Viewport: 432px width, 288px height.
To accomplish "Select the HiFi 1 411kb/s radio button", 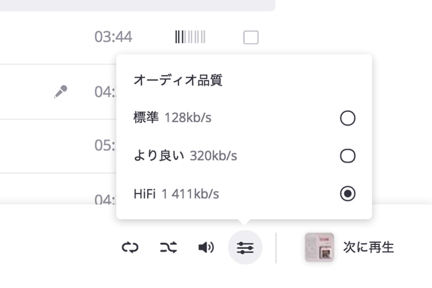I will click(x=348, y=194).
